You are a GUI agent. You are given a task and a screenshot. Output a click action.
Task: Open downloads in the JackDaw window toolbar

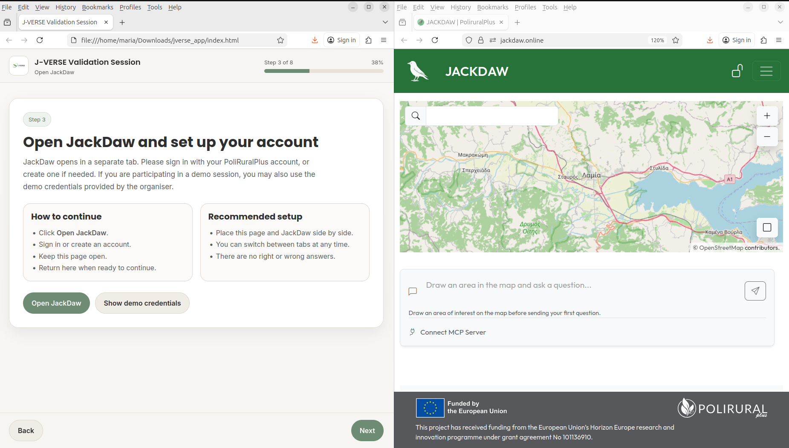(x=710, y=40)
